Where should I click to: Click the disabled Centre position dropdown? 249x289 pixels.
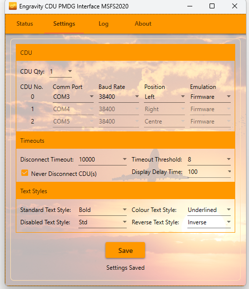coord(164,122)
